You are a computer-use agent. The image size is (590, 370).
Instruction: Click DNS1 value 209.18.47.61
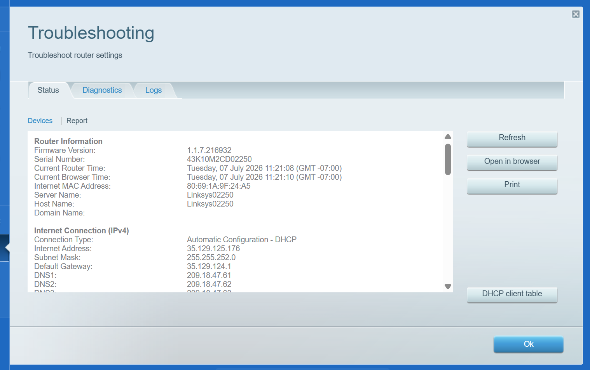click(209, 275)
